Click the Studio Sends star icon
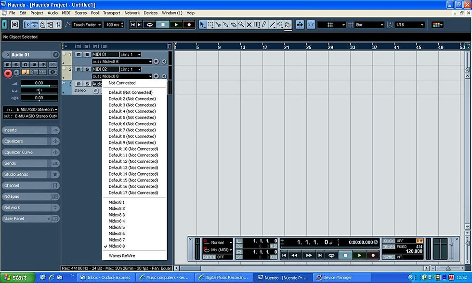Image resolution: width=472 pixels, height=283 pixels. 55,174
